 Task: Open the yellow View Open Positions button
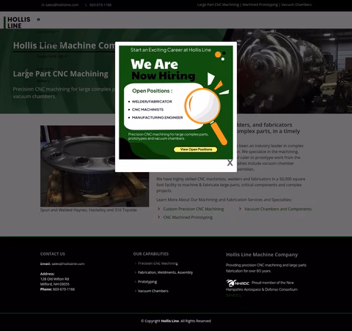click(x=196, y=149)
